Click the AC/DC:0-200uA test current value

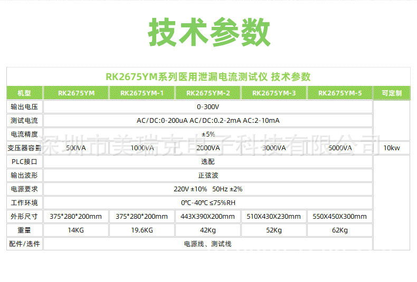(208, 121)
